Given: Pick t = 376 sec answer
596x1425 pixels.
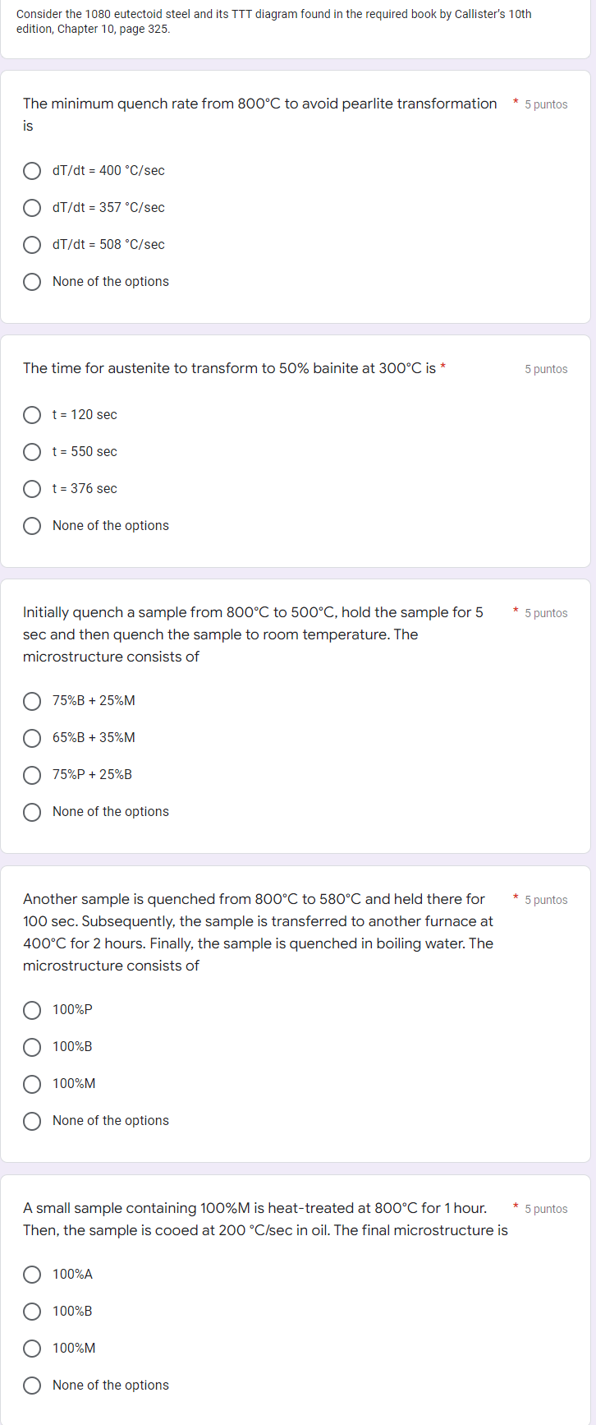Looking at the screenshot, I should (x=32, y=489).
